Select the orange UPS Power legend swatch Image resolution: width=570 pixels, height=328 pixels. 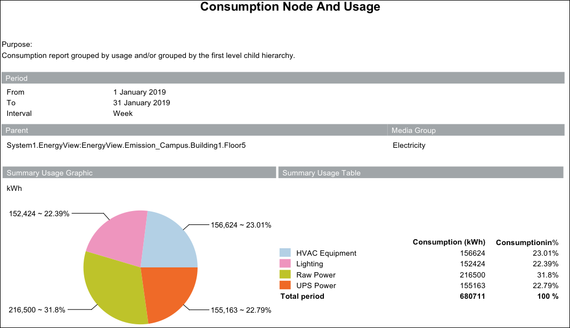point(285,285)
